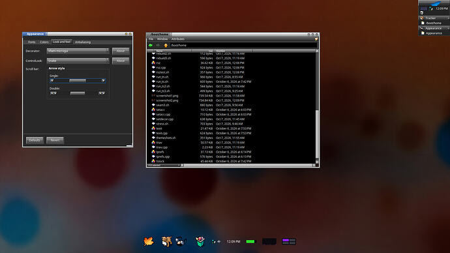Image resolution: width=450 pixels, height=253 pixels.
Task: Go back using green left arrow
Action: (151, 46)
